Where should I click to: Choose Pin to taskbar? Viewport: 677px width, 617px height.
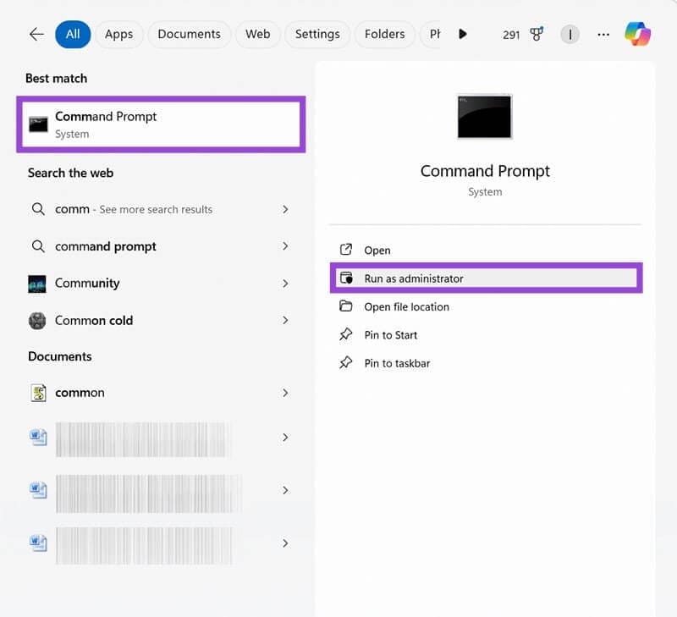(486, 363)
